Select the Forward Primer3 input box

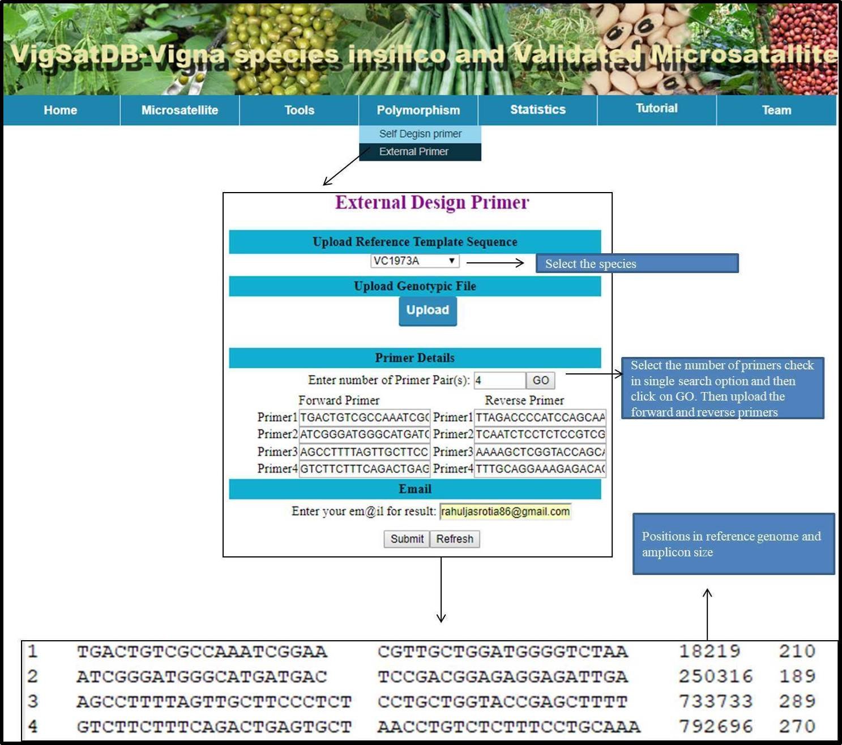(364, 452)
